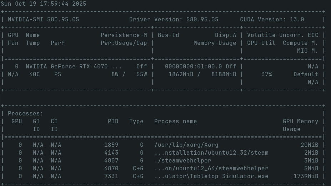The width and height of the screenshot is (331, 186).
Task: Click the Driver Version 580.95.05 label
Action: [174, 20]
